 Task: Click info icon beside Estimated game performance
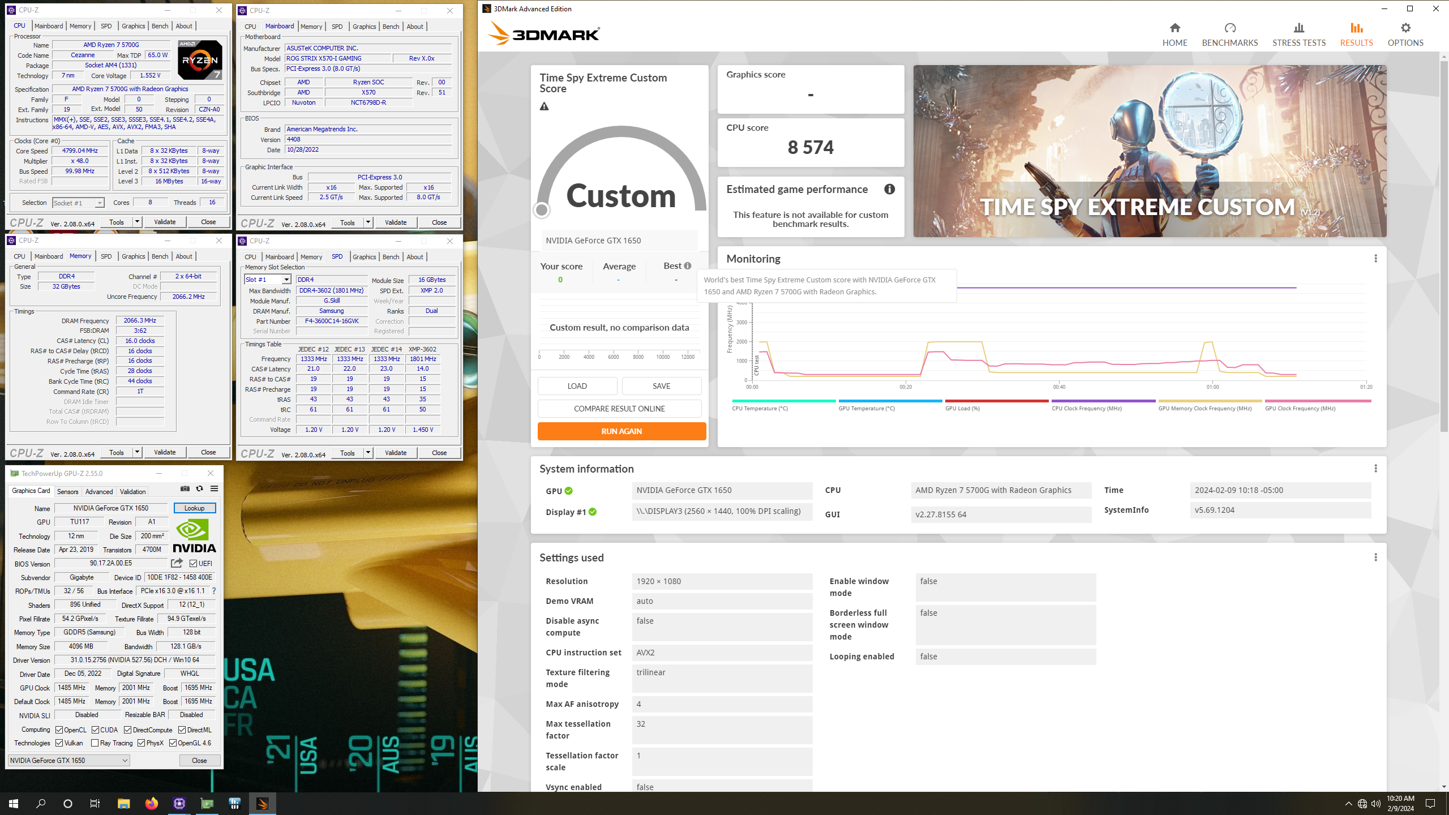point(889,189)
